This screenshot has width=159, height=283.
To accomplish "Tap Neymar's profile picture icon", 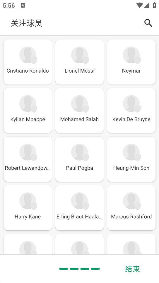I will click(132, 55).
